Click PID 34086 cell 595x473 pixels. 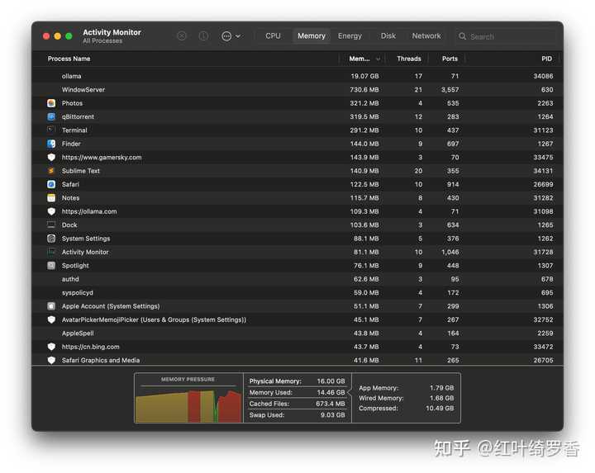(x=543, y=76)
